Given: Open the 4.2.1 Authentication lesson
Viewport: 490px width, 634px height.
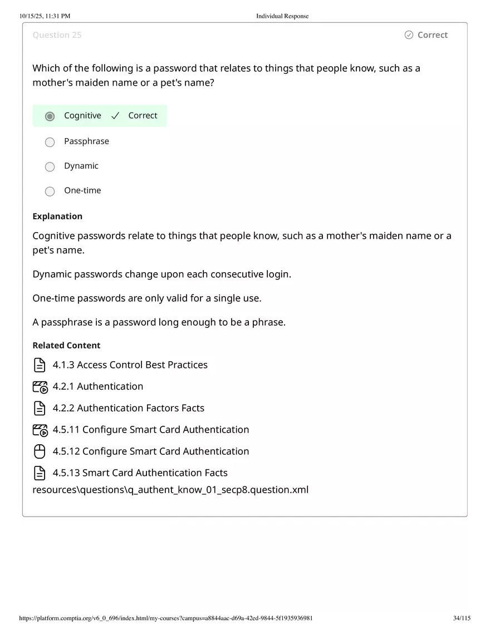Looking at the screenshot, I should coord(98,386).
